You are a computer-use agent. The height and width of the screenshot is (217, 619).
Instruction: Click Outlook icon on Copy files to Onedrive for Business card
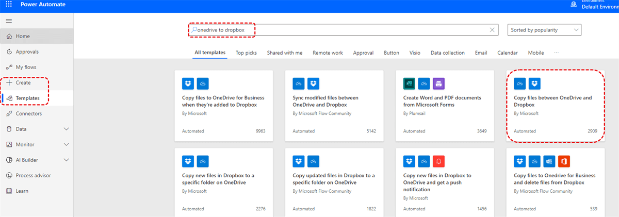549,161
